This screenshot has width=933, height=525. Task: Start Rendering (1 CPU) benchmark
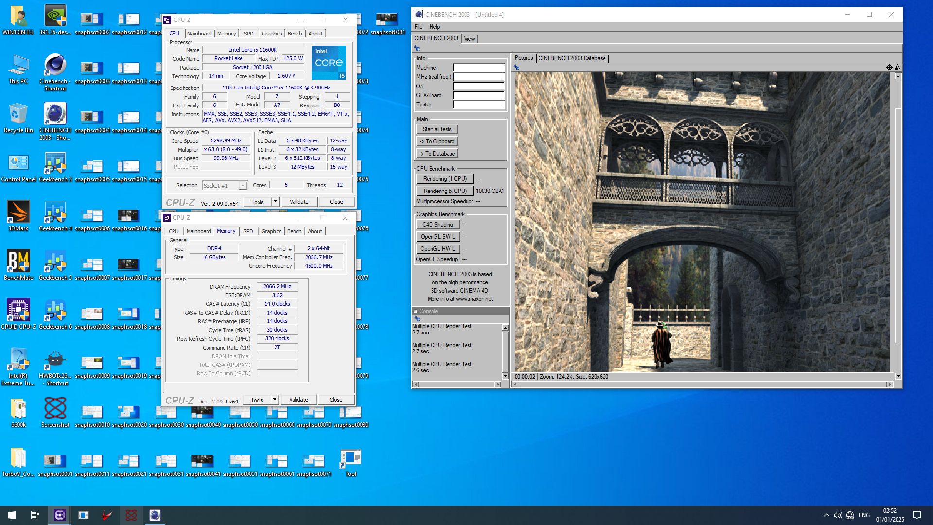[x=445, y=179]
